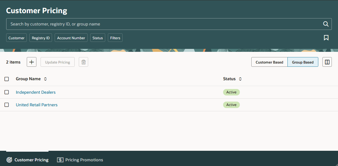Switch to Customer Based view
The image size is (338, 166).
[270, 62]
